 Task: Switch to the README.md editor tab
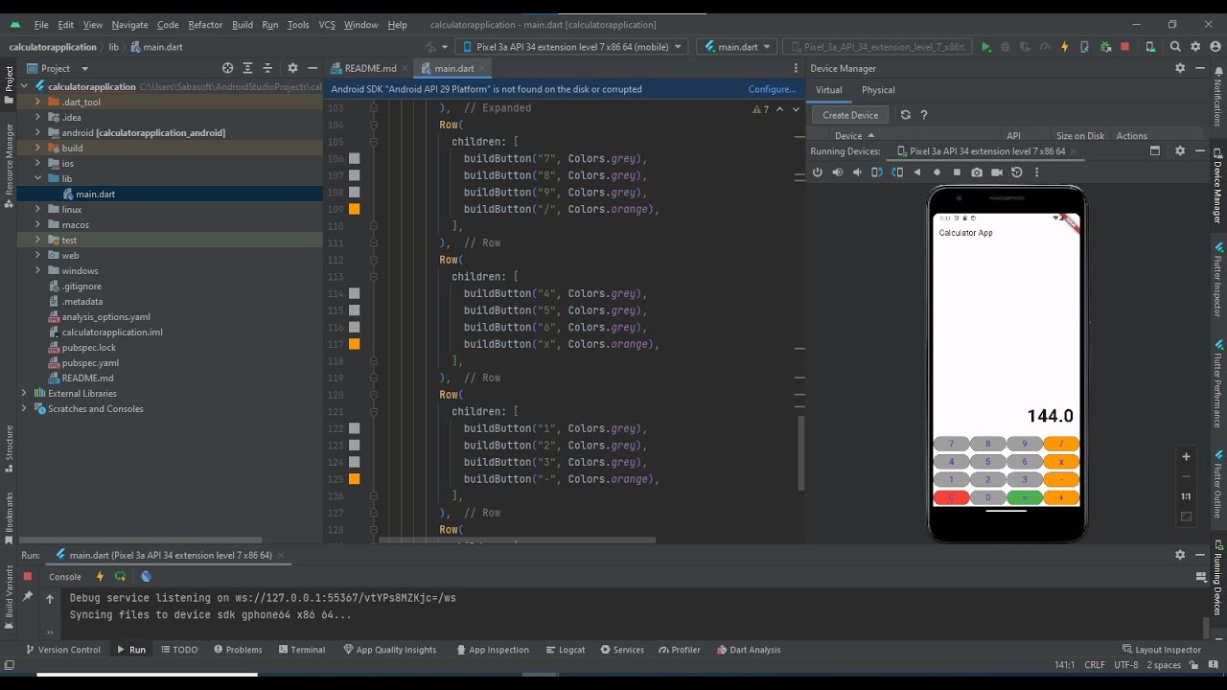coord(369,68)
